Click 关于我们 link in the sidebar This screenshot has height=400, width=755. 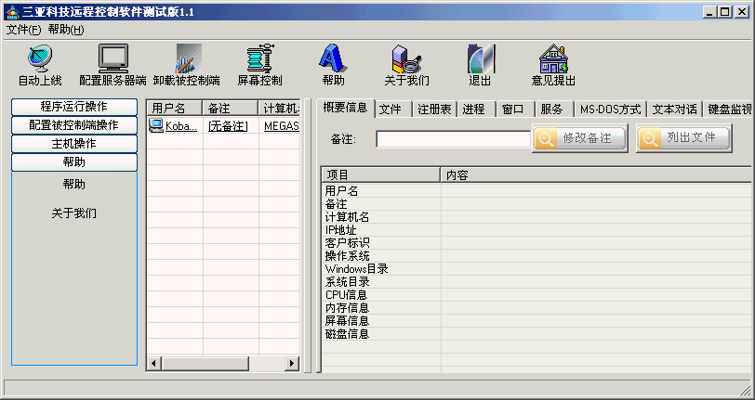click(74, 213)
